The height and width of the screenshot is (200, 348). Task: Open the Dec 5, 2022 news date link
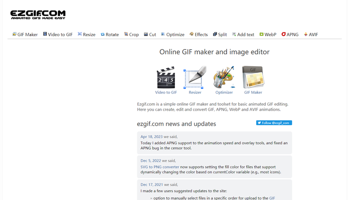[151, 160]
